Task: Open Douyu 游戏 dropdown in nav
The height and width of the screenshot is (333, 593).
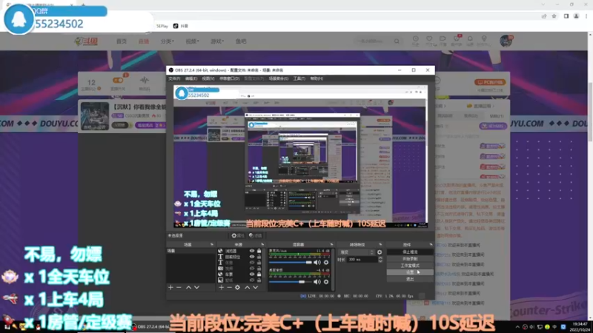Action: click(217, 41)
